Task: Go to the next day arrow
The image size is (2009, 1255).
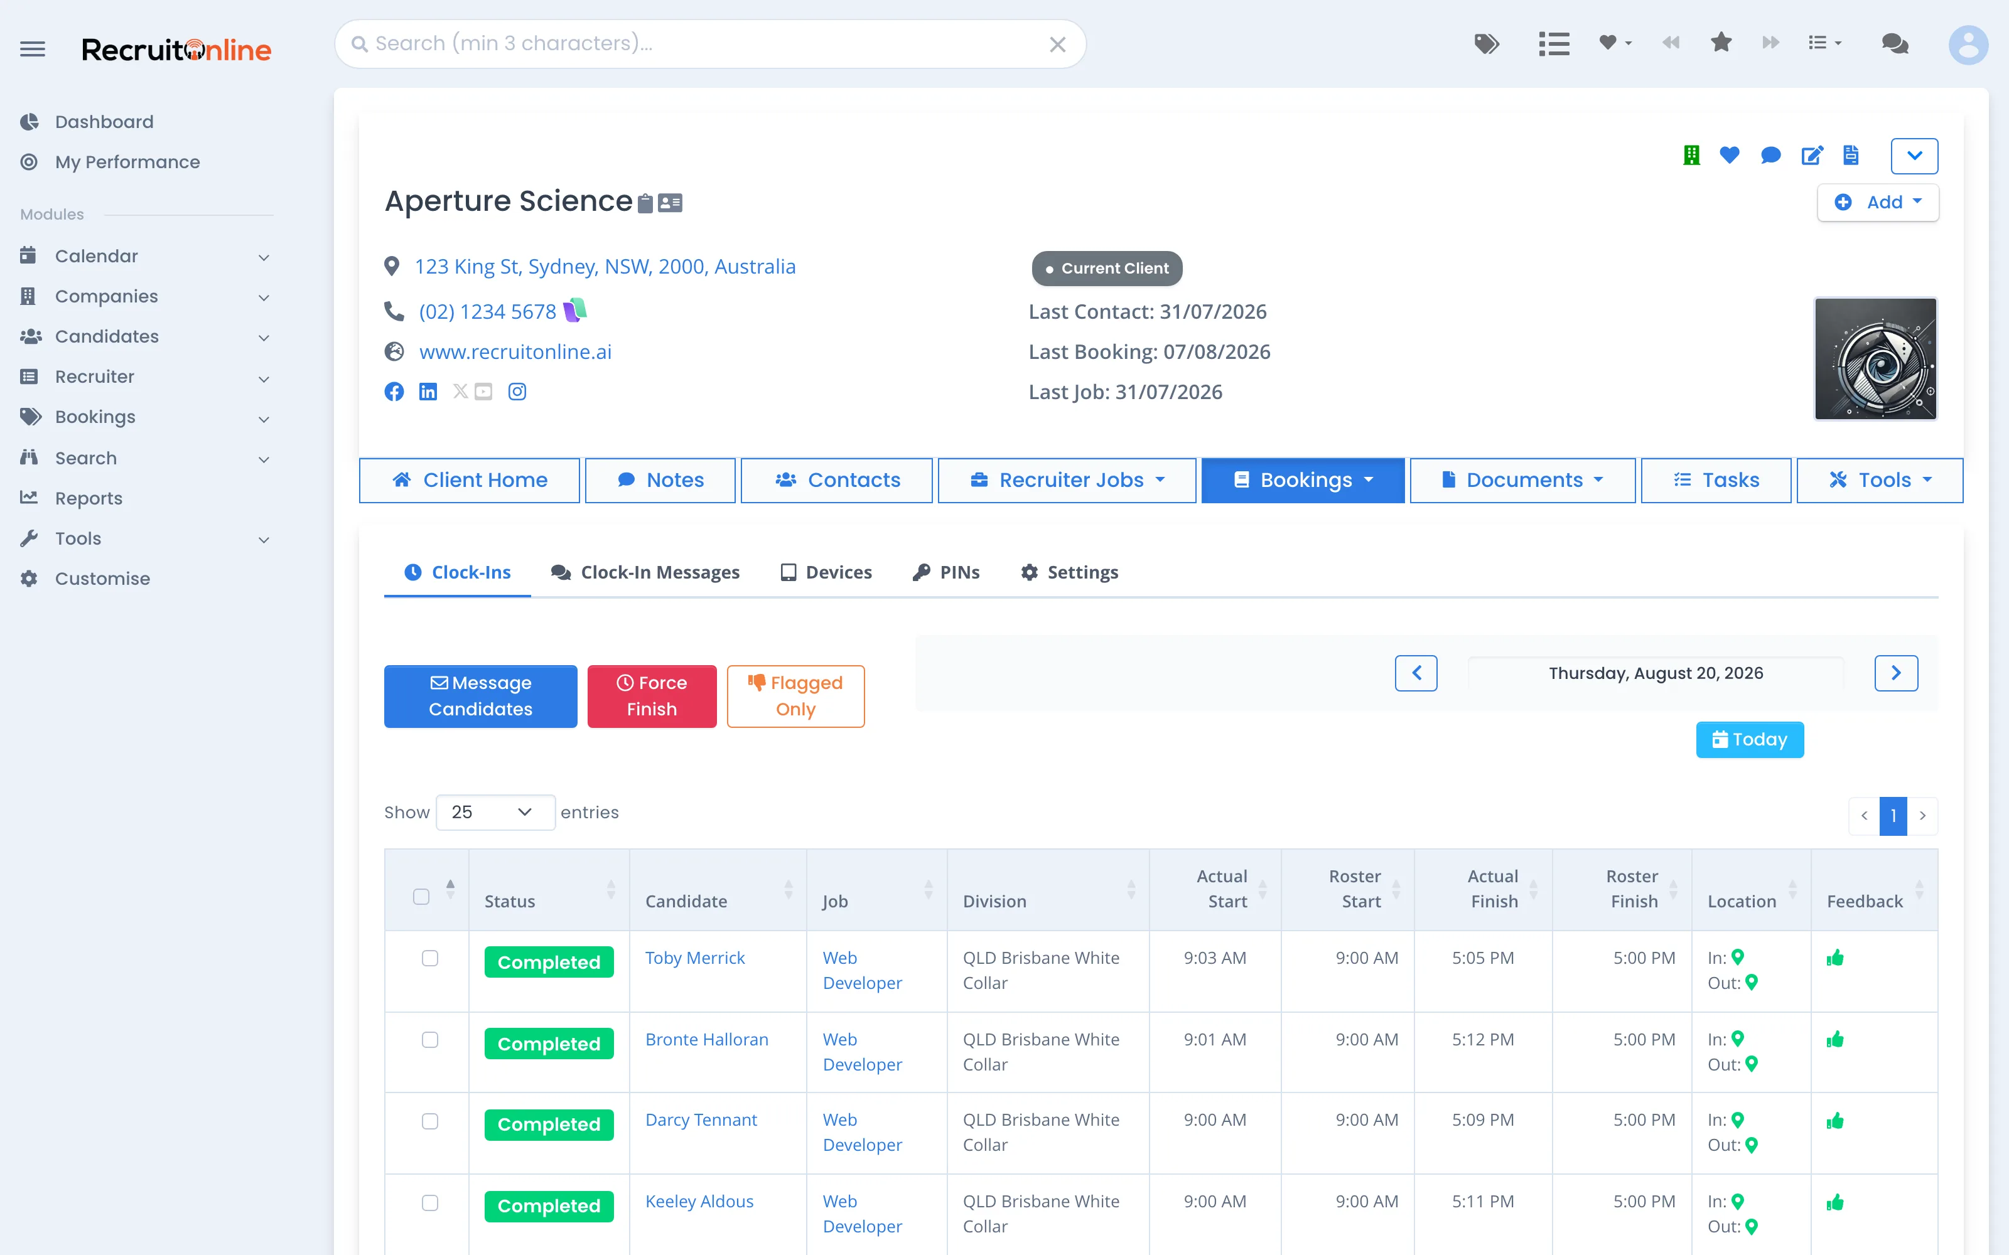Action: (1896, 673)
